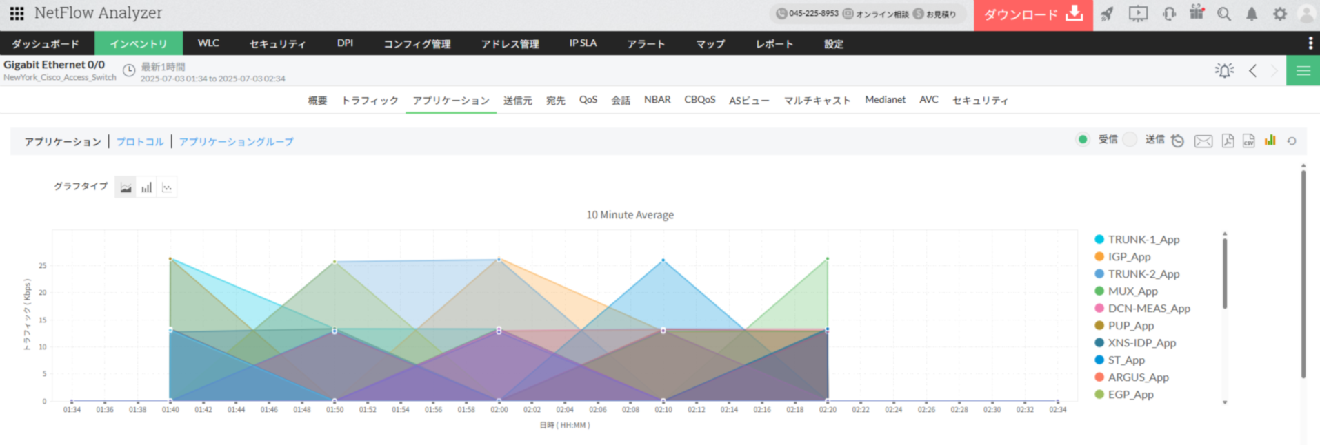The height and width of the screenshot is (445, 1320).
Task: Select the 受信 radio button
Action: [x=1083, y=140]
